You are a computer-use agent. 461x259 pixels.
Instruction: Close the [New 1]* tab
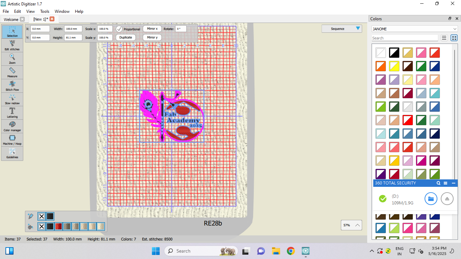pos(52,19)
